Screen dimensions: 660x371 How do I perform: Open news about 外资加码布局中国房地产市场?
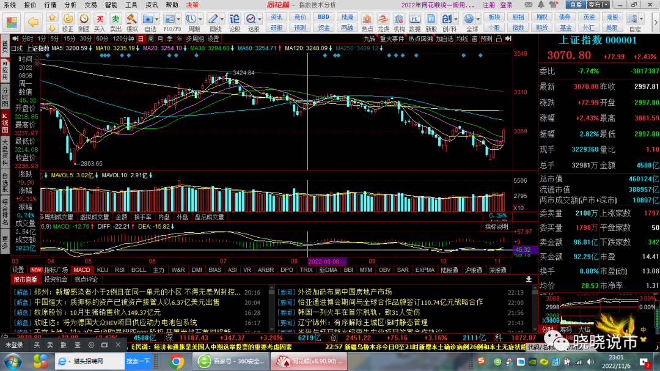click(345, 292)
